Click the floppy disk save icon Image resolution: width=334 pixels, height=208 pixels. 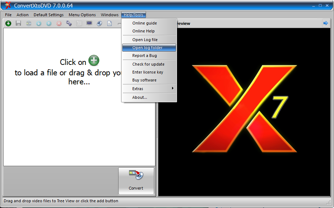pos(18,23)
